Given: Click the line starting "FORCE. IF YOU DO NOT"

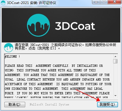Looking at the screenshot, I should point(57,93).
